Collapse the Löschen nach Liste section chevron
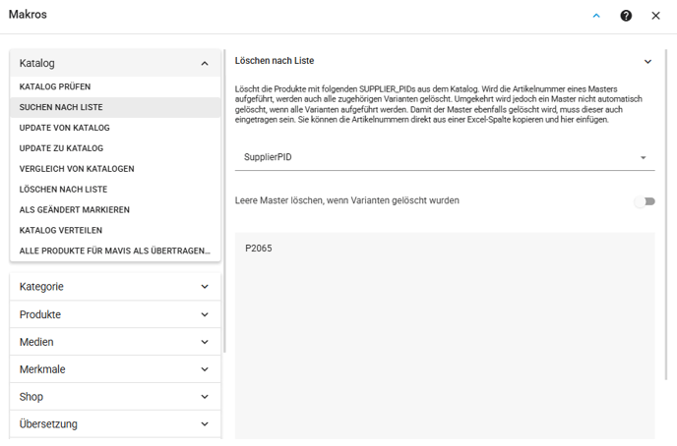The image size is (677, 446). [647, 62]
